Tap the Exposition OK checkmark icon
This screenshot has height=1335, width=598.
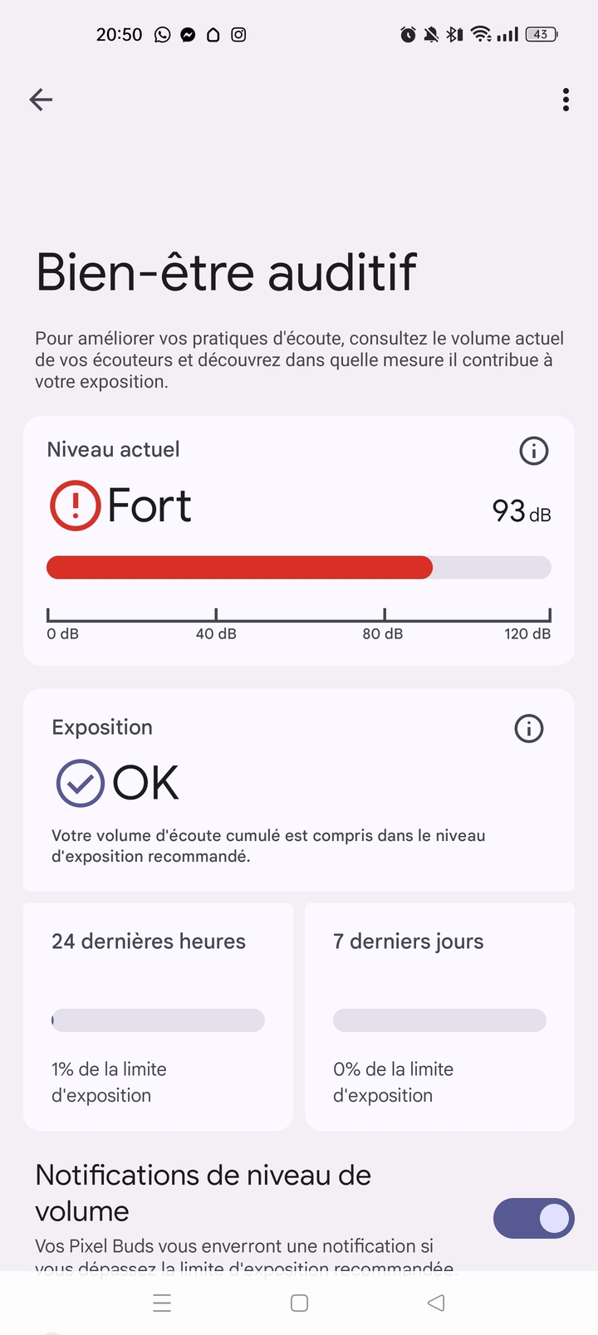pos(80,783)
